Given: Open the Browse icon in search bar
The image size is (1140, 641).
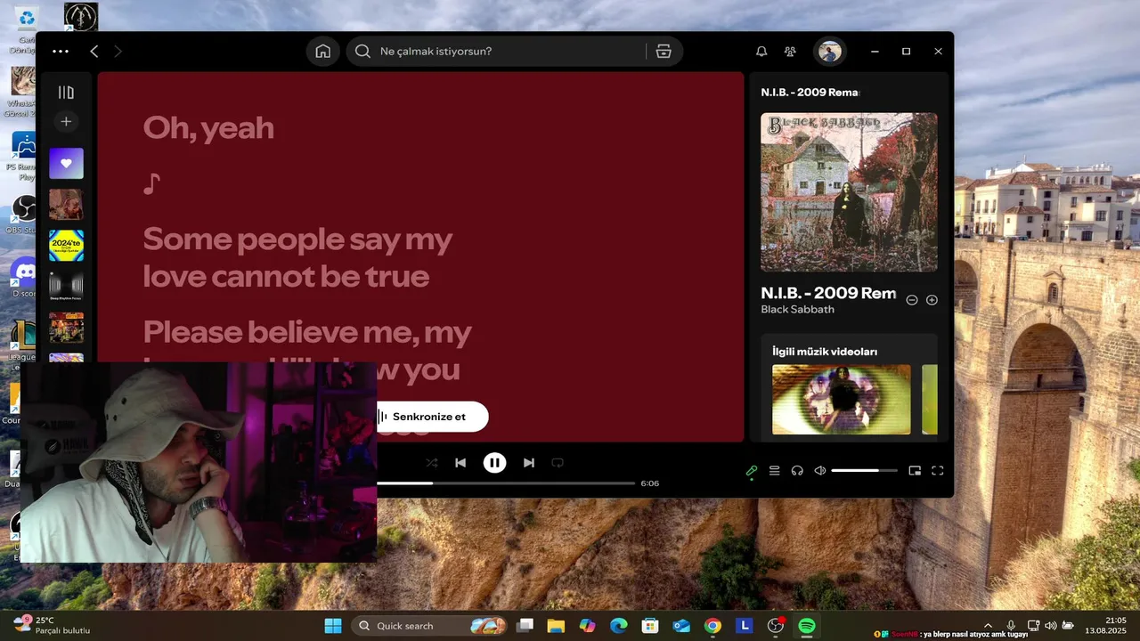Looking at the screenshot, I should pyautogui.click(x=664, y=51).
